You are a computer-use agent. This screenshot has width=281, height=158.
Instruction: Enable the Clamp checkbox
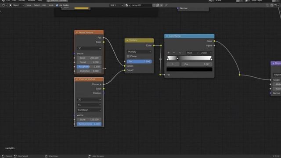tap(128, 56)
